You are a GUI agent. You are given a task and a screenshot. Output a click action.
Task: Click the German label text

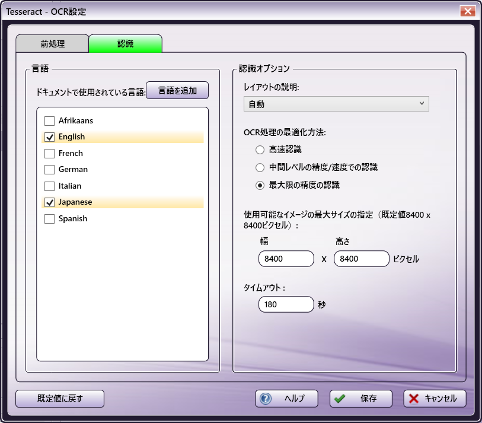point(73,169)
